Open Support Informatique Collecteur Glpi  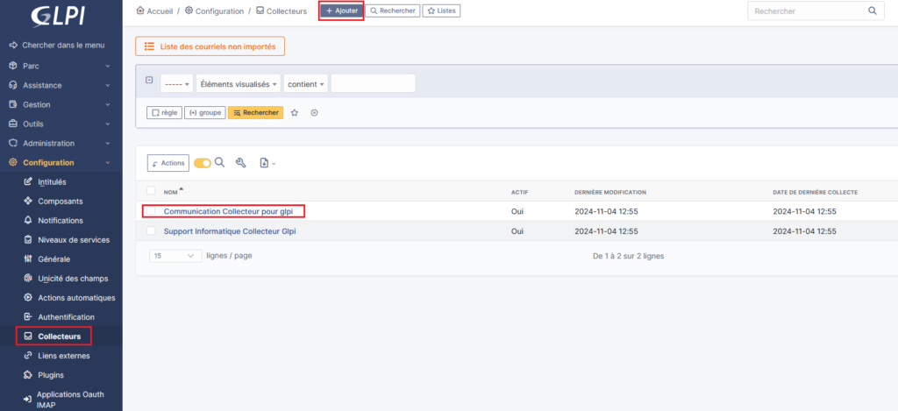(230, 231)
